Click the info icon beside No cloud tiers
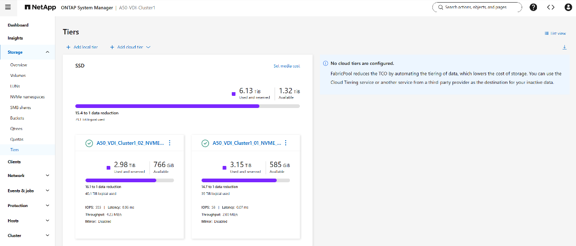This screenshot has height=246, width=576. [325, 63]
